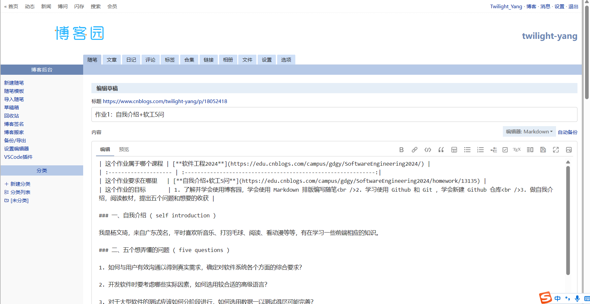Save the draft with the floppy icon

(x=543, y=150)
